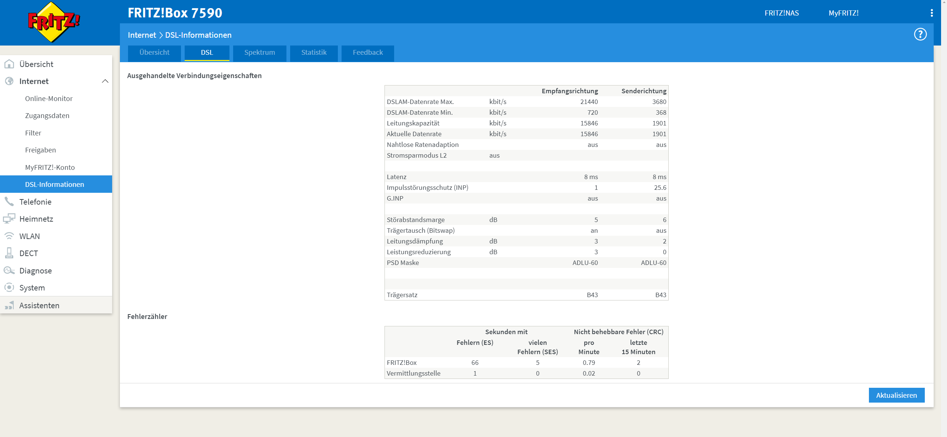Click the FRITZ! logo

[x=54, y=22]
